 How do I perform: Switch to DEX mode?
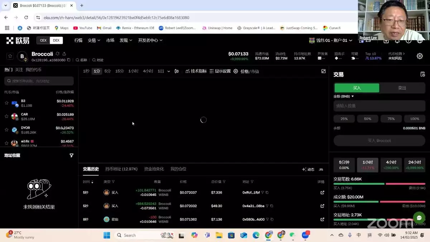56,41
